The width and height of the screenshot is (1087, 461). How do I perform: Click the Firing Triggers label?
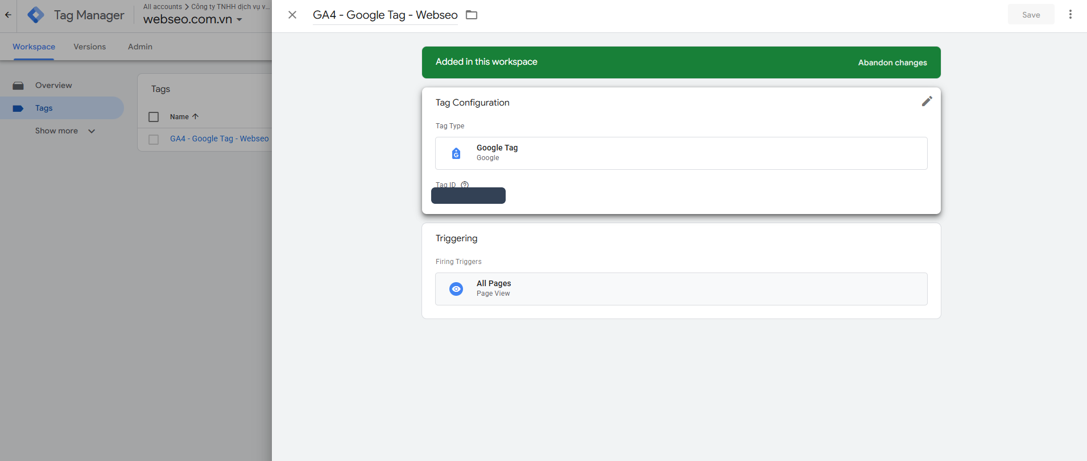click(x=458, y=262)
